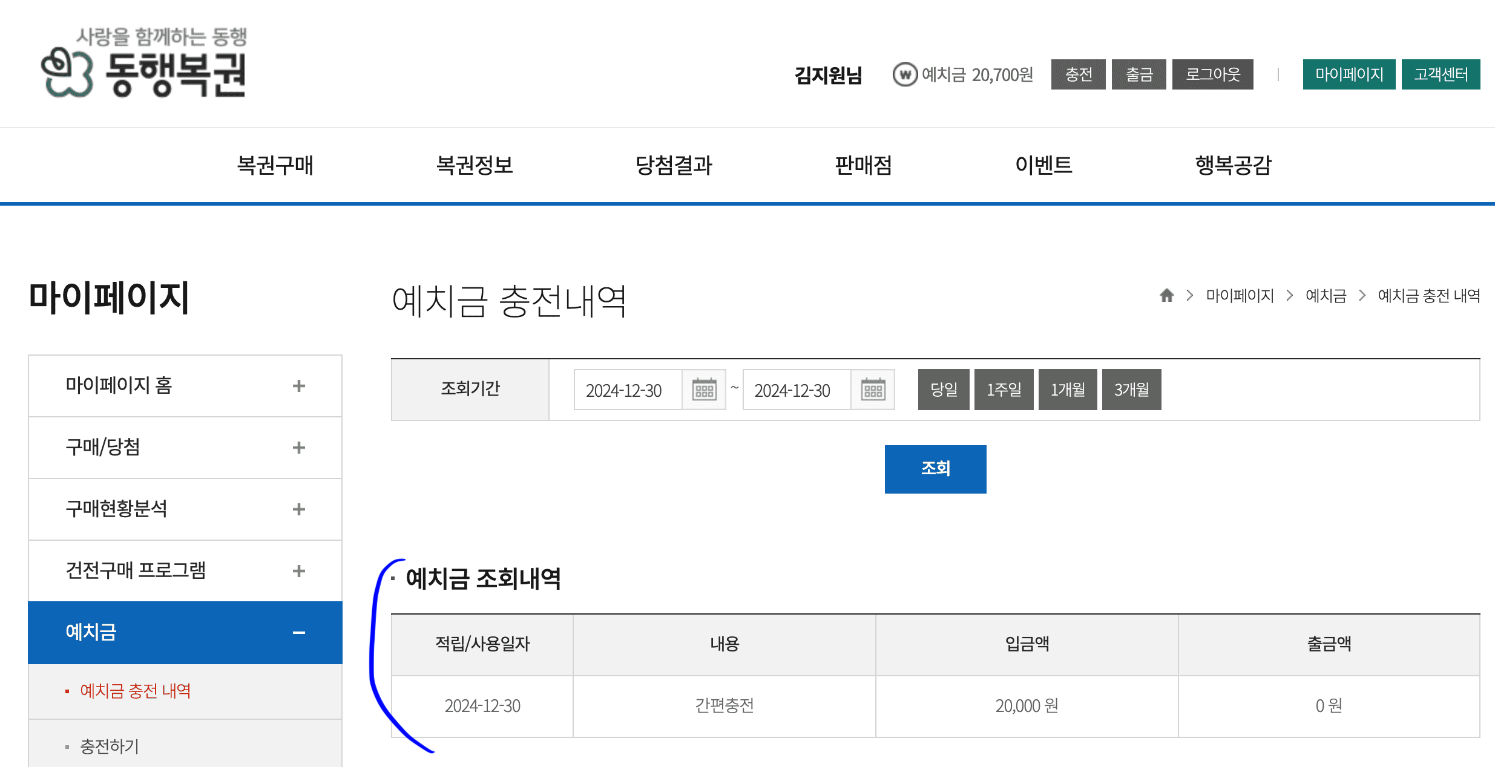Viewport: 1495px width, 767px height.
Task: Select the 당일 period button
Action: pyautogui.click(x=944, y=390)
